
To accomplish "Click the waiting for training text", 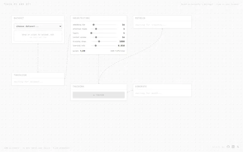I will (150, 25).
